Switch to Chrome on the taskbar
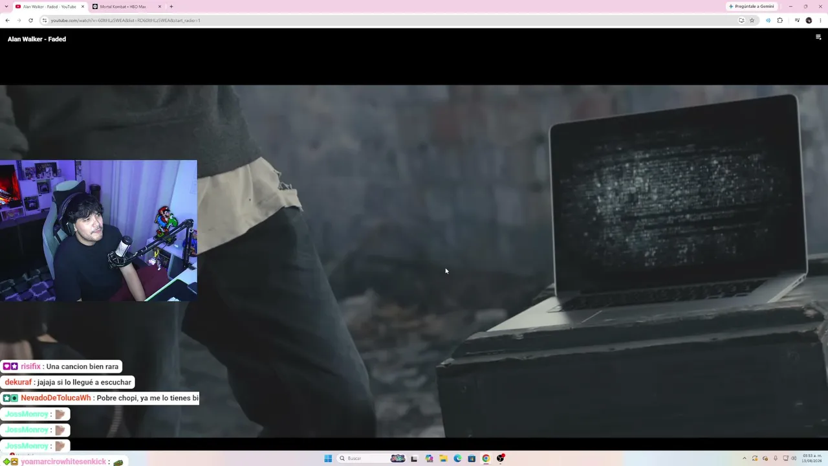The width and height of the screenshot is (828, 466). 486,458
